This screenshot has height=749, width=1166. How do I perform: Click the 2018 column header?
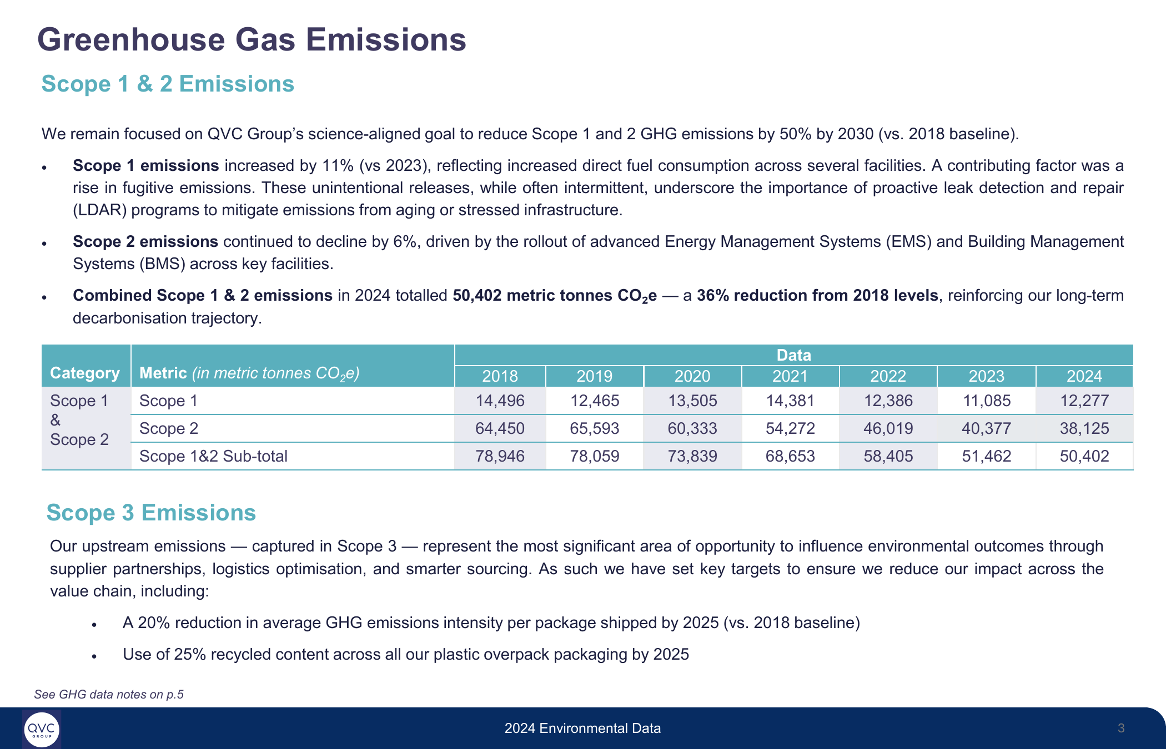(x=500, y=376)
